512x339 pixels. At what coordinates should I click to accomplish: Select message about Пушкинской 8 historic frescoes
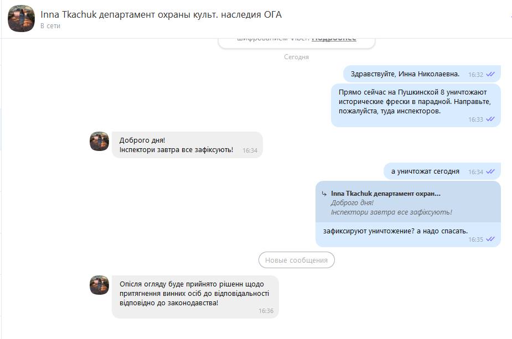(x=416, y=106)
